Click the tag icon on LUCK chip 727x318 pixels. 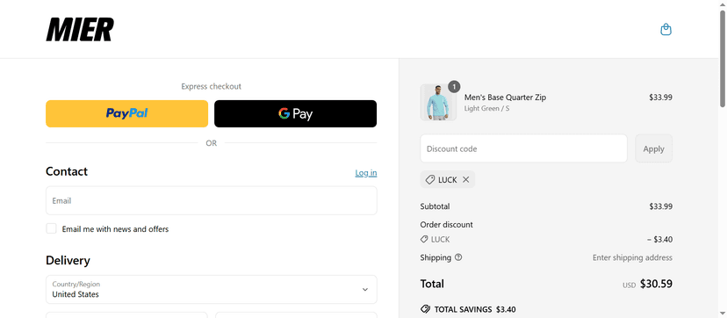pyautogui.click(x=430, y=180)
